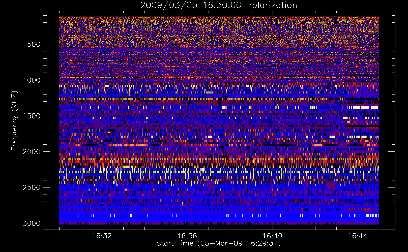408x252 pixels.
Task: Click the "Start Time (05-Mar-09 16:29:37)" label
Action: pos(219,243)
